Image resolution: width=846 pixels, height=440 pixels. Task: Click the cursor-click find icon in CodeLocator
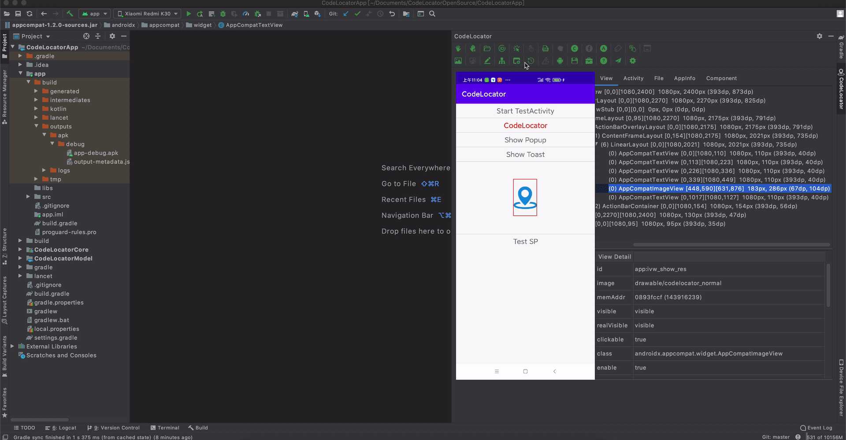(516, 49)
